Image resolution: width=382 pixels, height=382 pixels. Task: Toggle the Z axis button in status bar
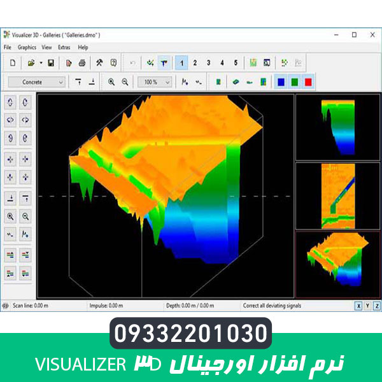point(377,306)
